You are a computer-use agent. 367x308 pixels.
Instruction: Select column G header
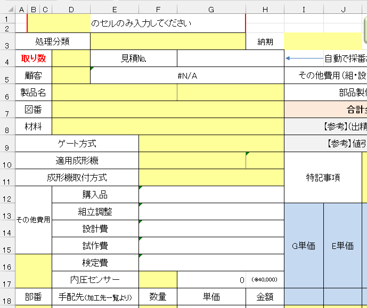click(211, 9)
